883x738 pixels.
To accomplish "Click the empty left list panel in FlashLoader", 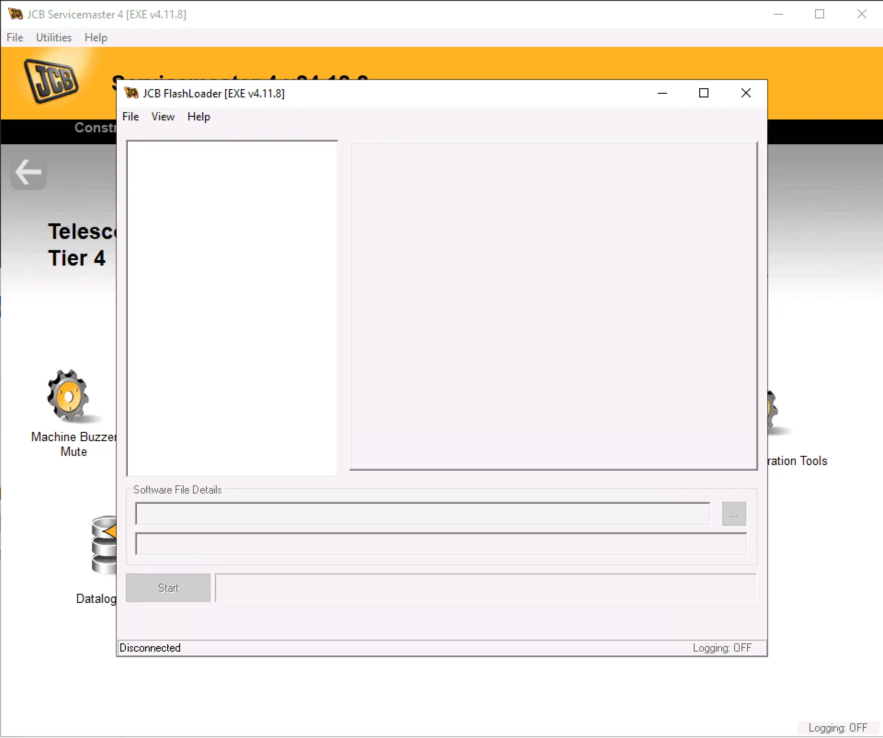I will click(x=232, y=308).
